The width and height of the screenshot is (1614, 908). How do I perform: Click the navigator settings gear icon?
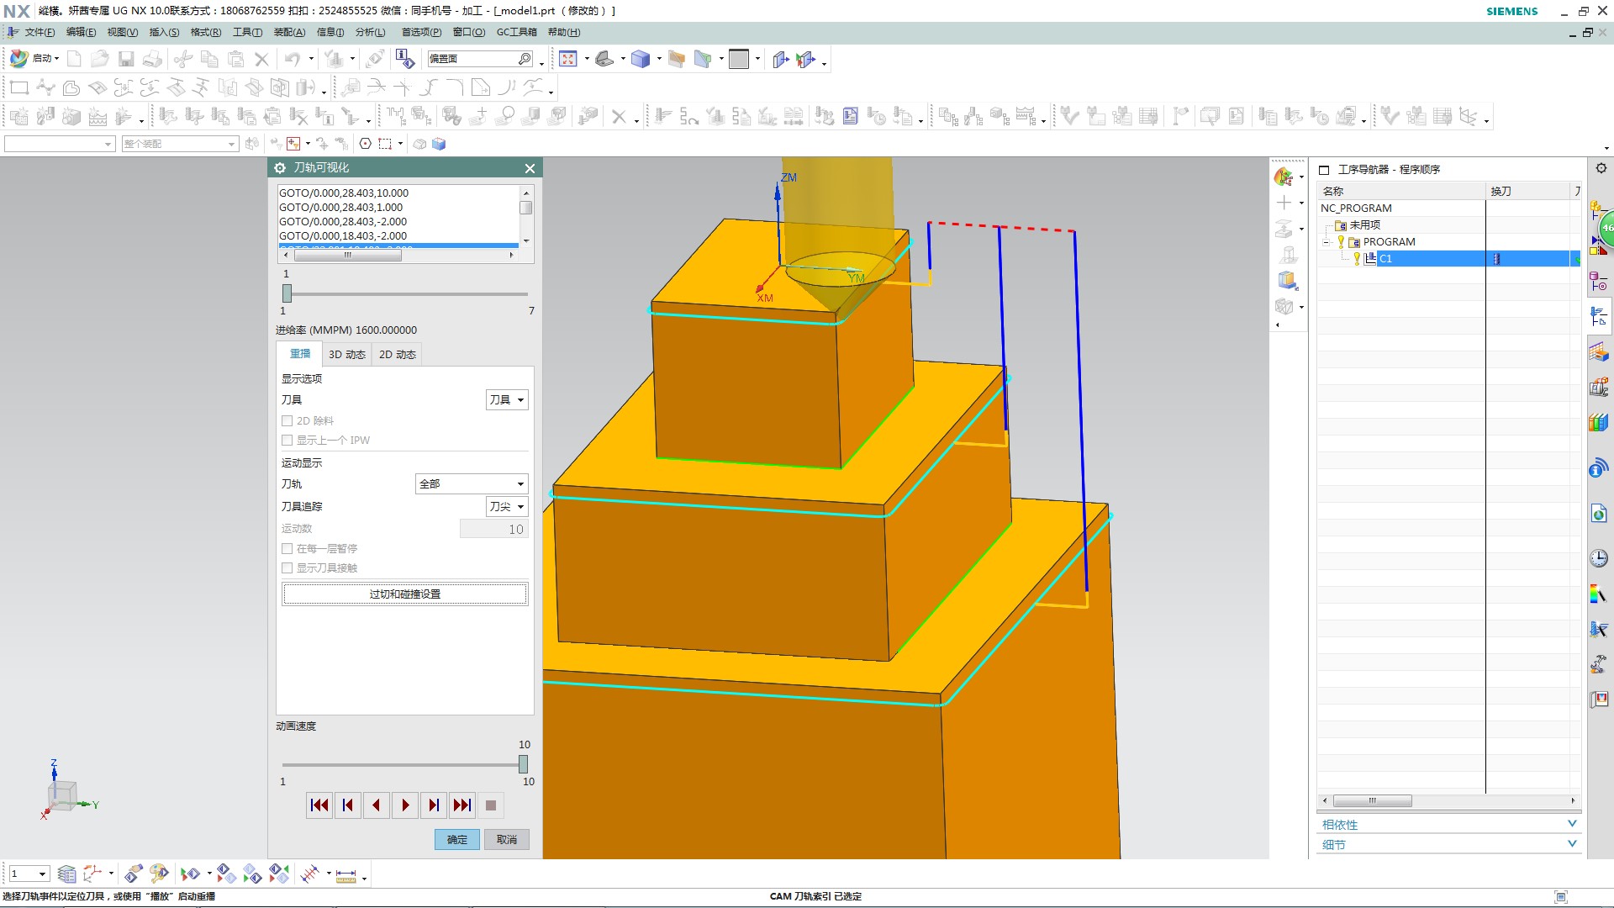1601,168
